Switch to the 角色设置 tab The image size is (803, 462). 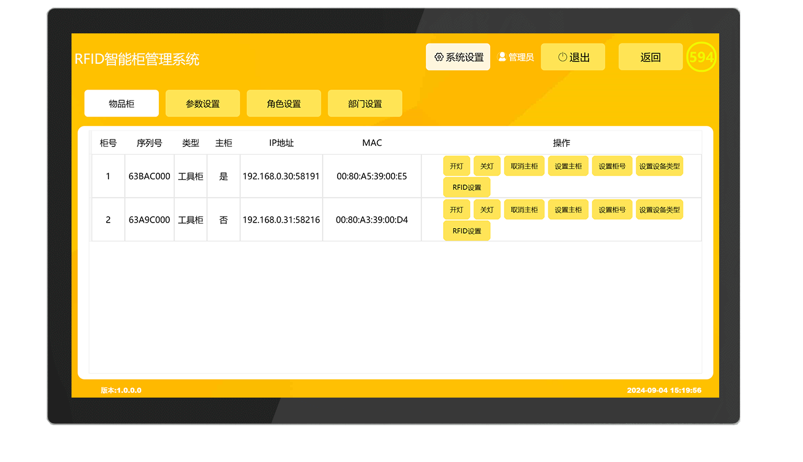284,104
